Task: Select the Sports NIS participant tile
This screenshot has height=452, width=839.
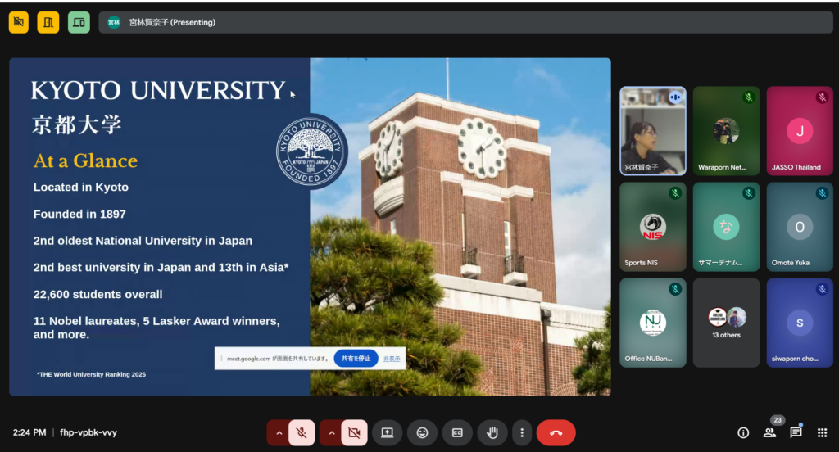Action: coord(653,227)
